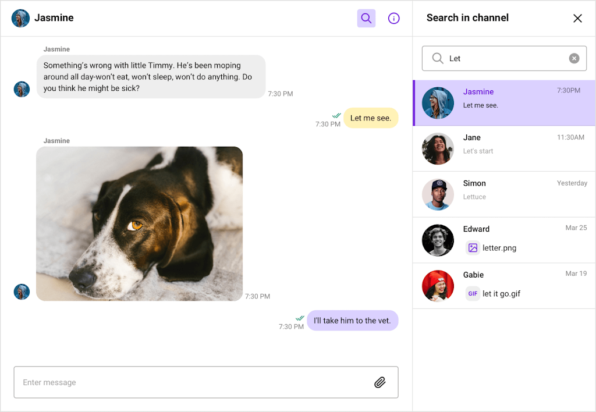Click the search magnifier icon in chat header
Image resolution: width=596 pixels, height=412 pixels.
tap(366, 18)
